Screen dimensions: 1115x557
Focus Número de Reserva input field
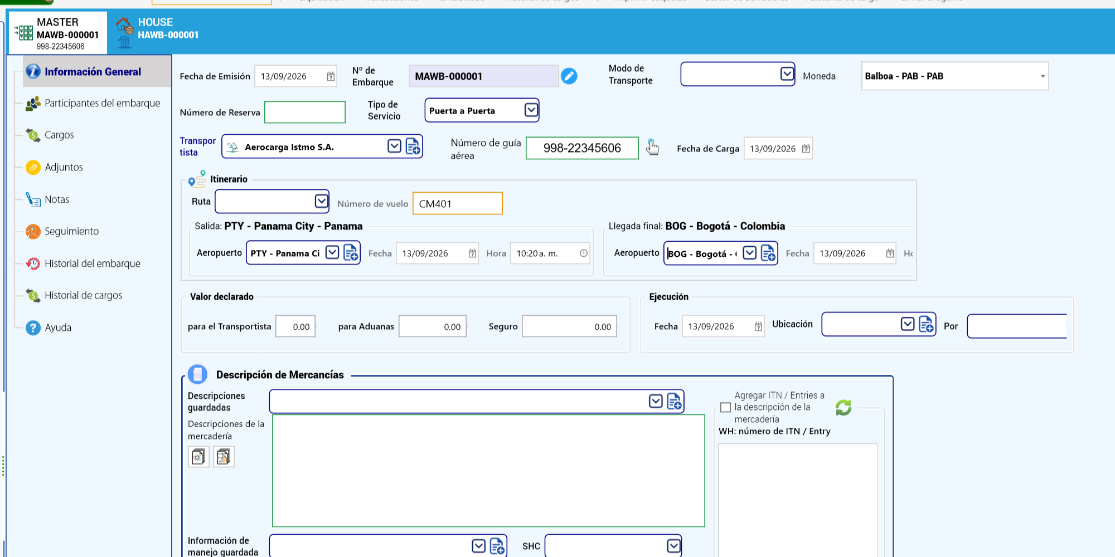[304, 112]
